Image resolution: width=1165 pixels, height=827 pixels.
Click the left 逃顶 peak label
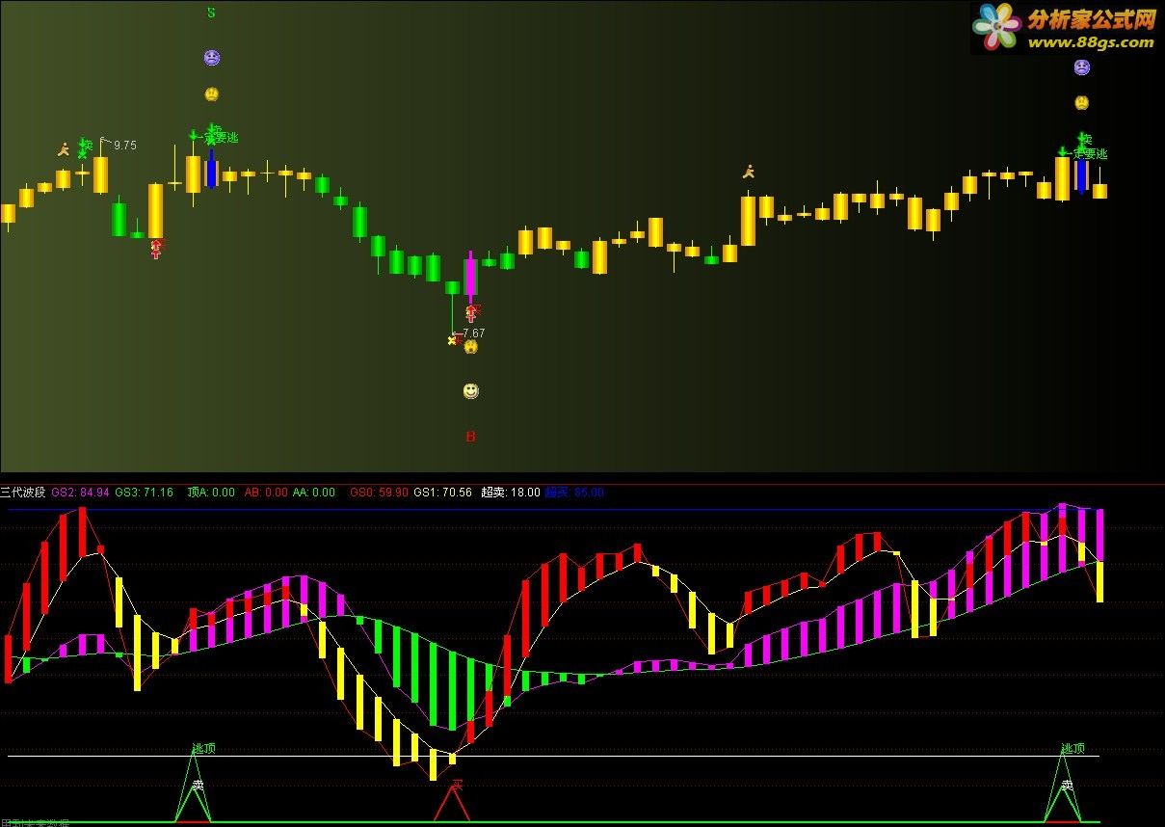pyautogui.click(x=204, y=748)
